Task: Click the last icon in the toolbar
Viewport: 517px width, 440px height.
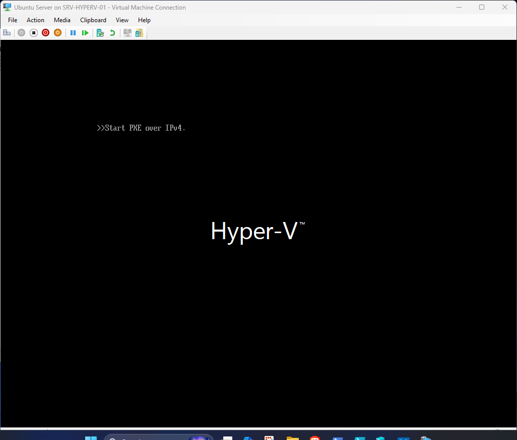Action: (139, 33)
